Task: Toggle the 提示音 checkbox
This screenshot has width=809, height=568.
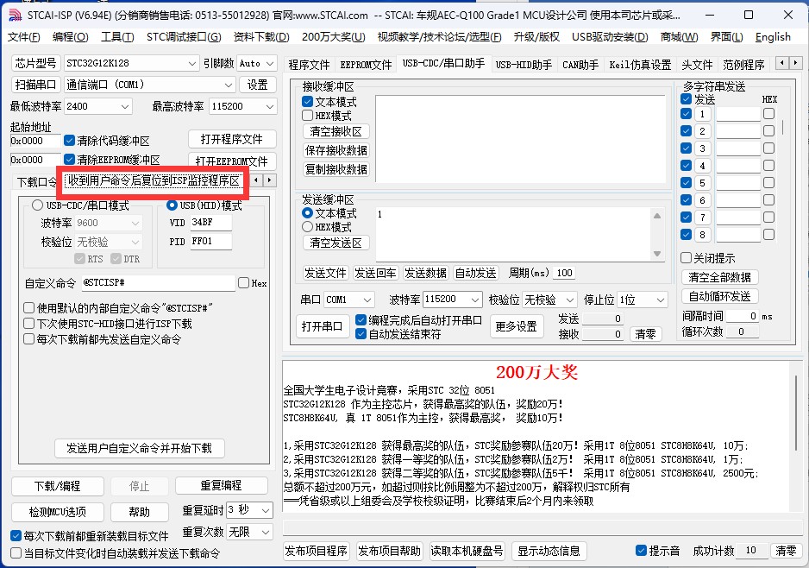Action: pyautogui.click(x=642, y=551)
